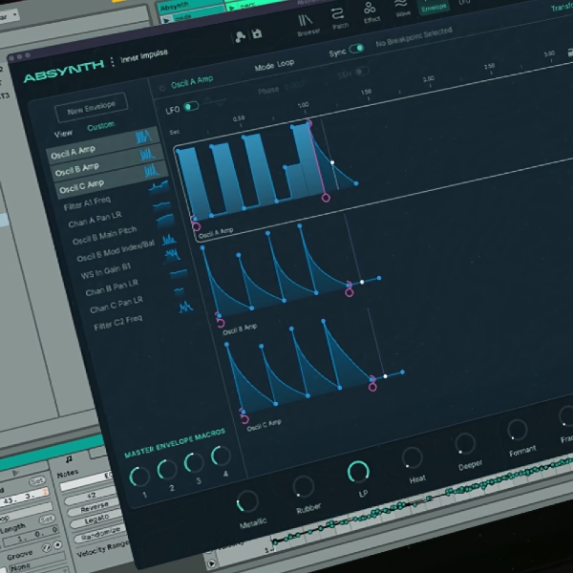Click the Metallic macro knob
This screenshot has height=573, width=573.
[x=247, y=501]
